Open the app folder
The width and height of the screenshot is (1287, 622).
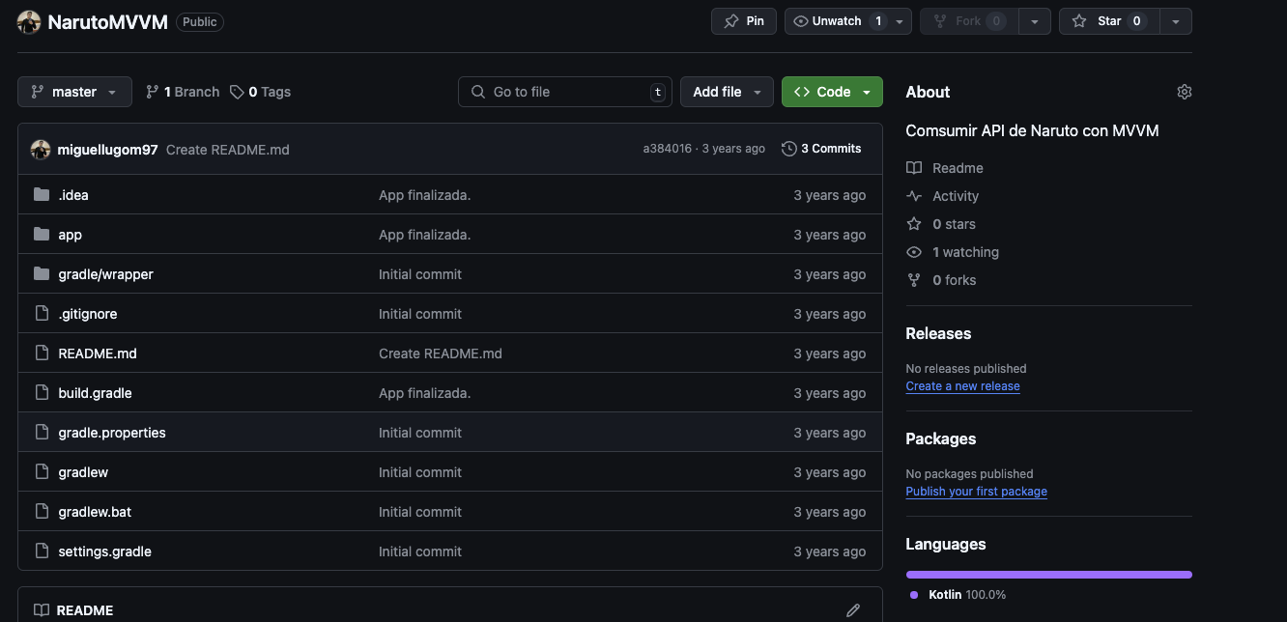coord(71,235)
